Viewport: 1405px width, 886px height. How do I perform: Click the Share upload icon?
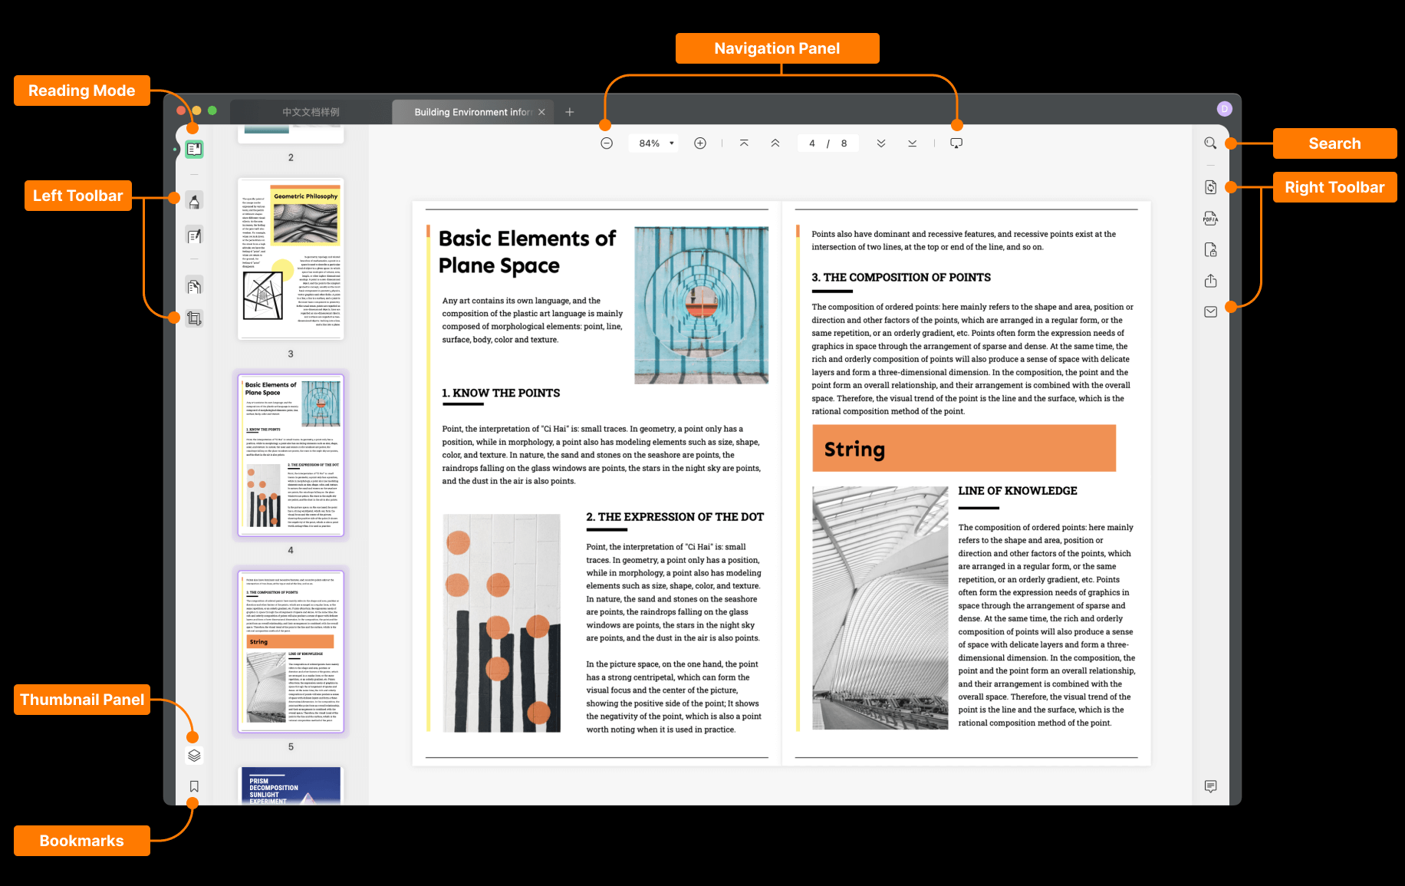point(1210,281)
